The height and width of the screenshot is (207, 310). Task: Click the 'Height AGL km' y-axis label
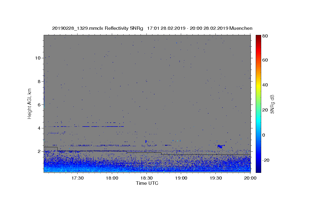[x=29, y=103]
